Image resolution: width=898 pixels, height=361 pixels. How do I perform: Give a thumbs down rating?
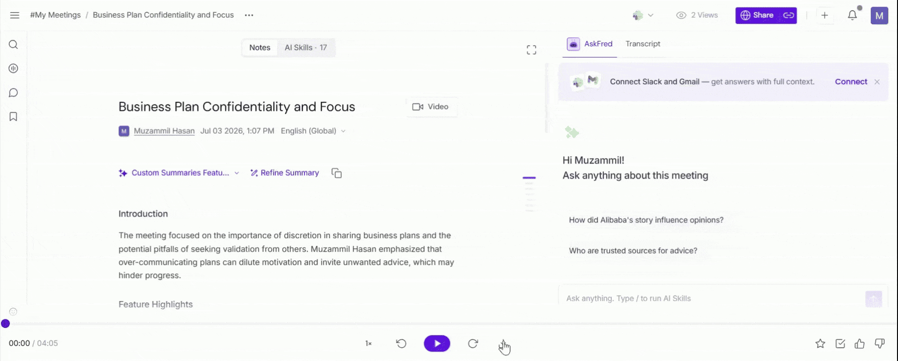880,344
